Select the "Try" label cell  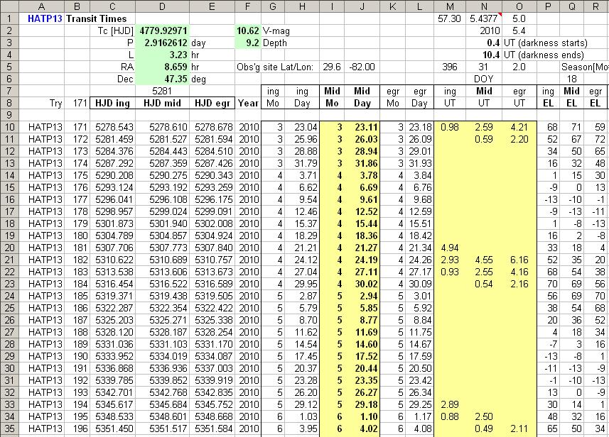[x=41, y=103]
